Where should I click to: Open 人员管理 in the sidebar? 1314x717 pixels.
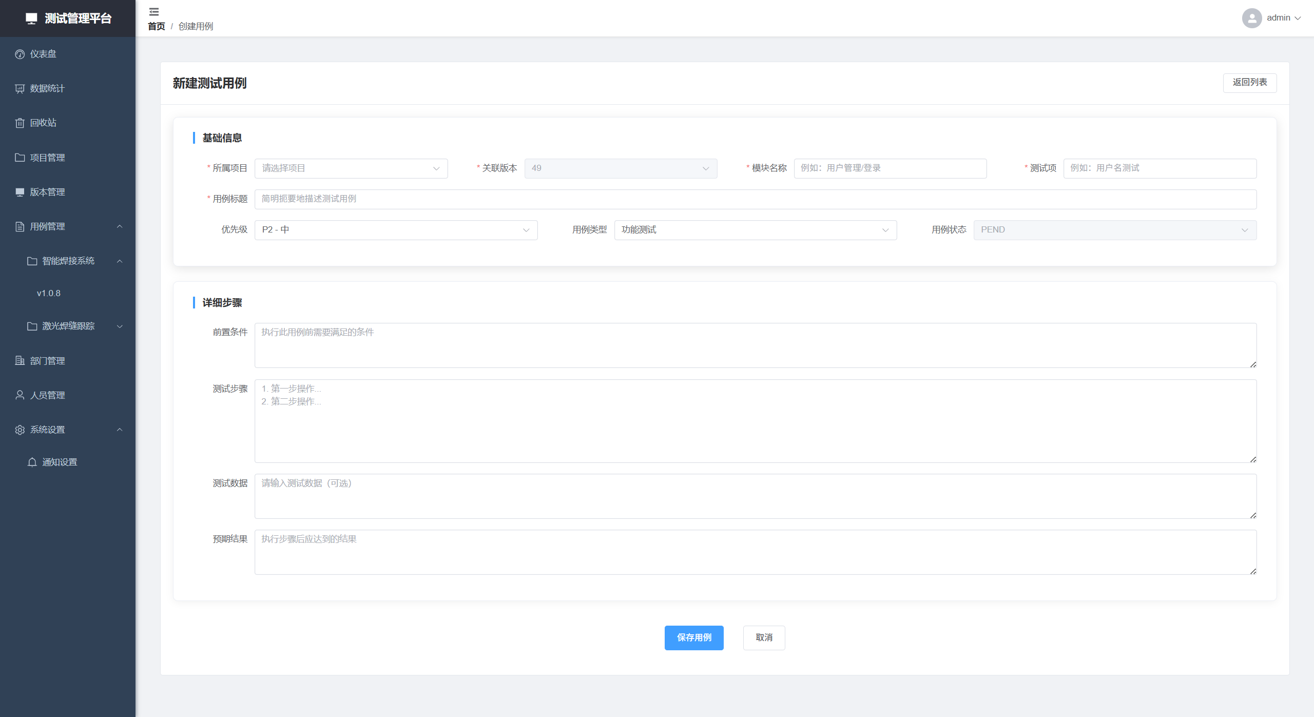tap(47, 395)
